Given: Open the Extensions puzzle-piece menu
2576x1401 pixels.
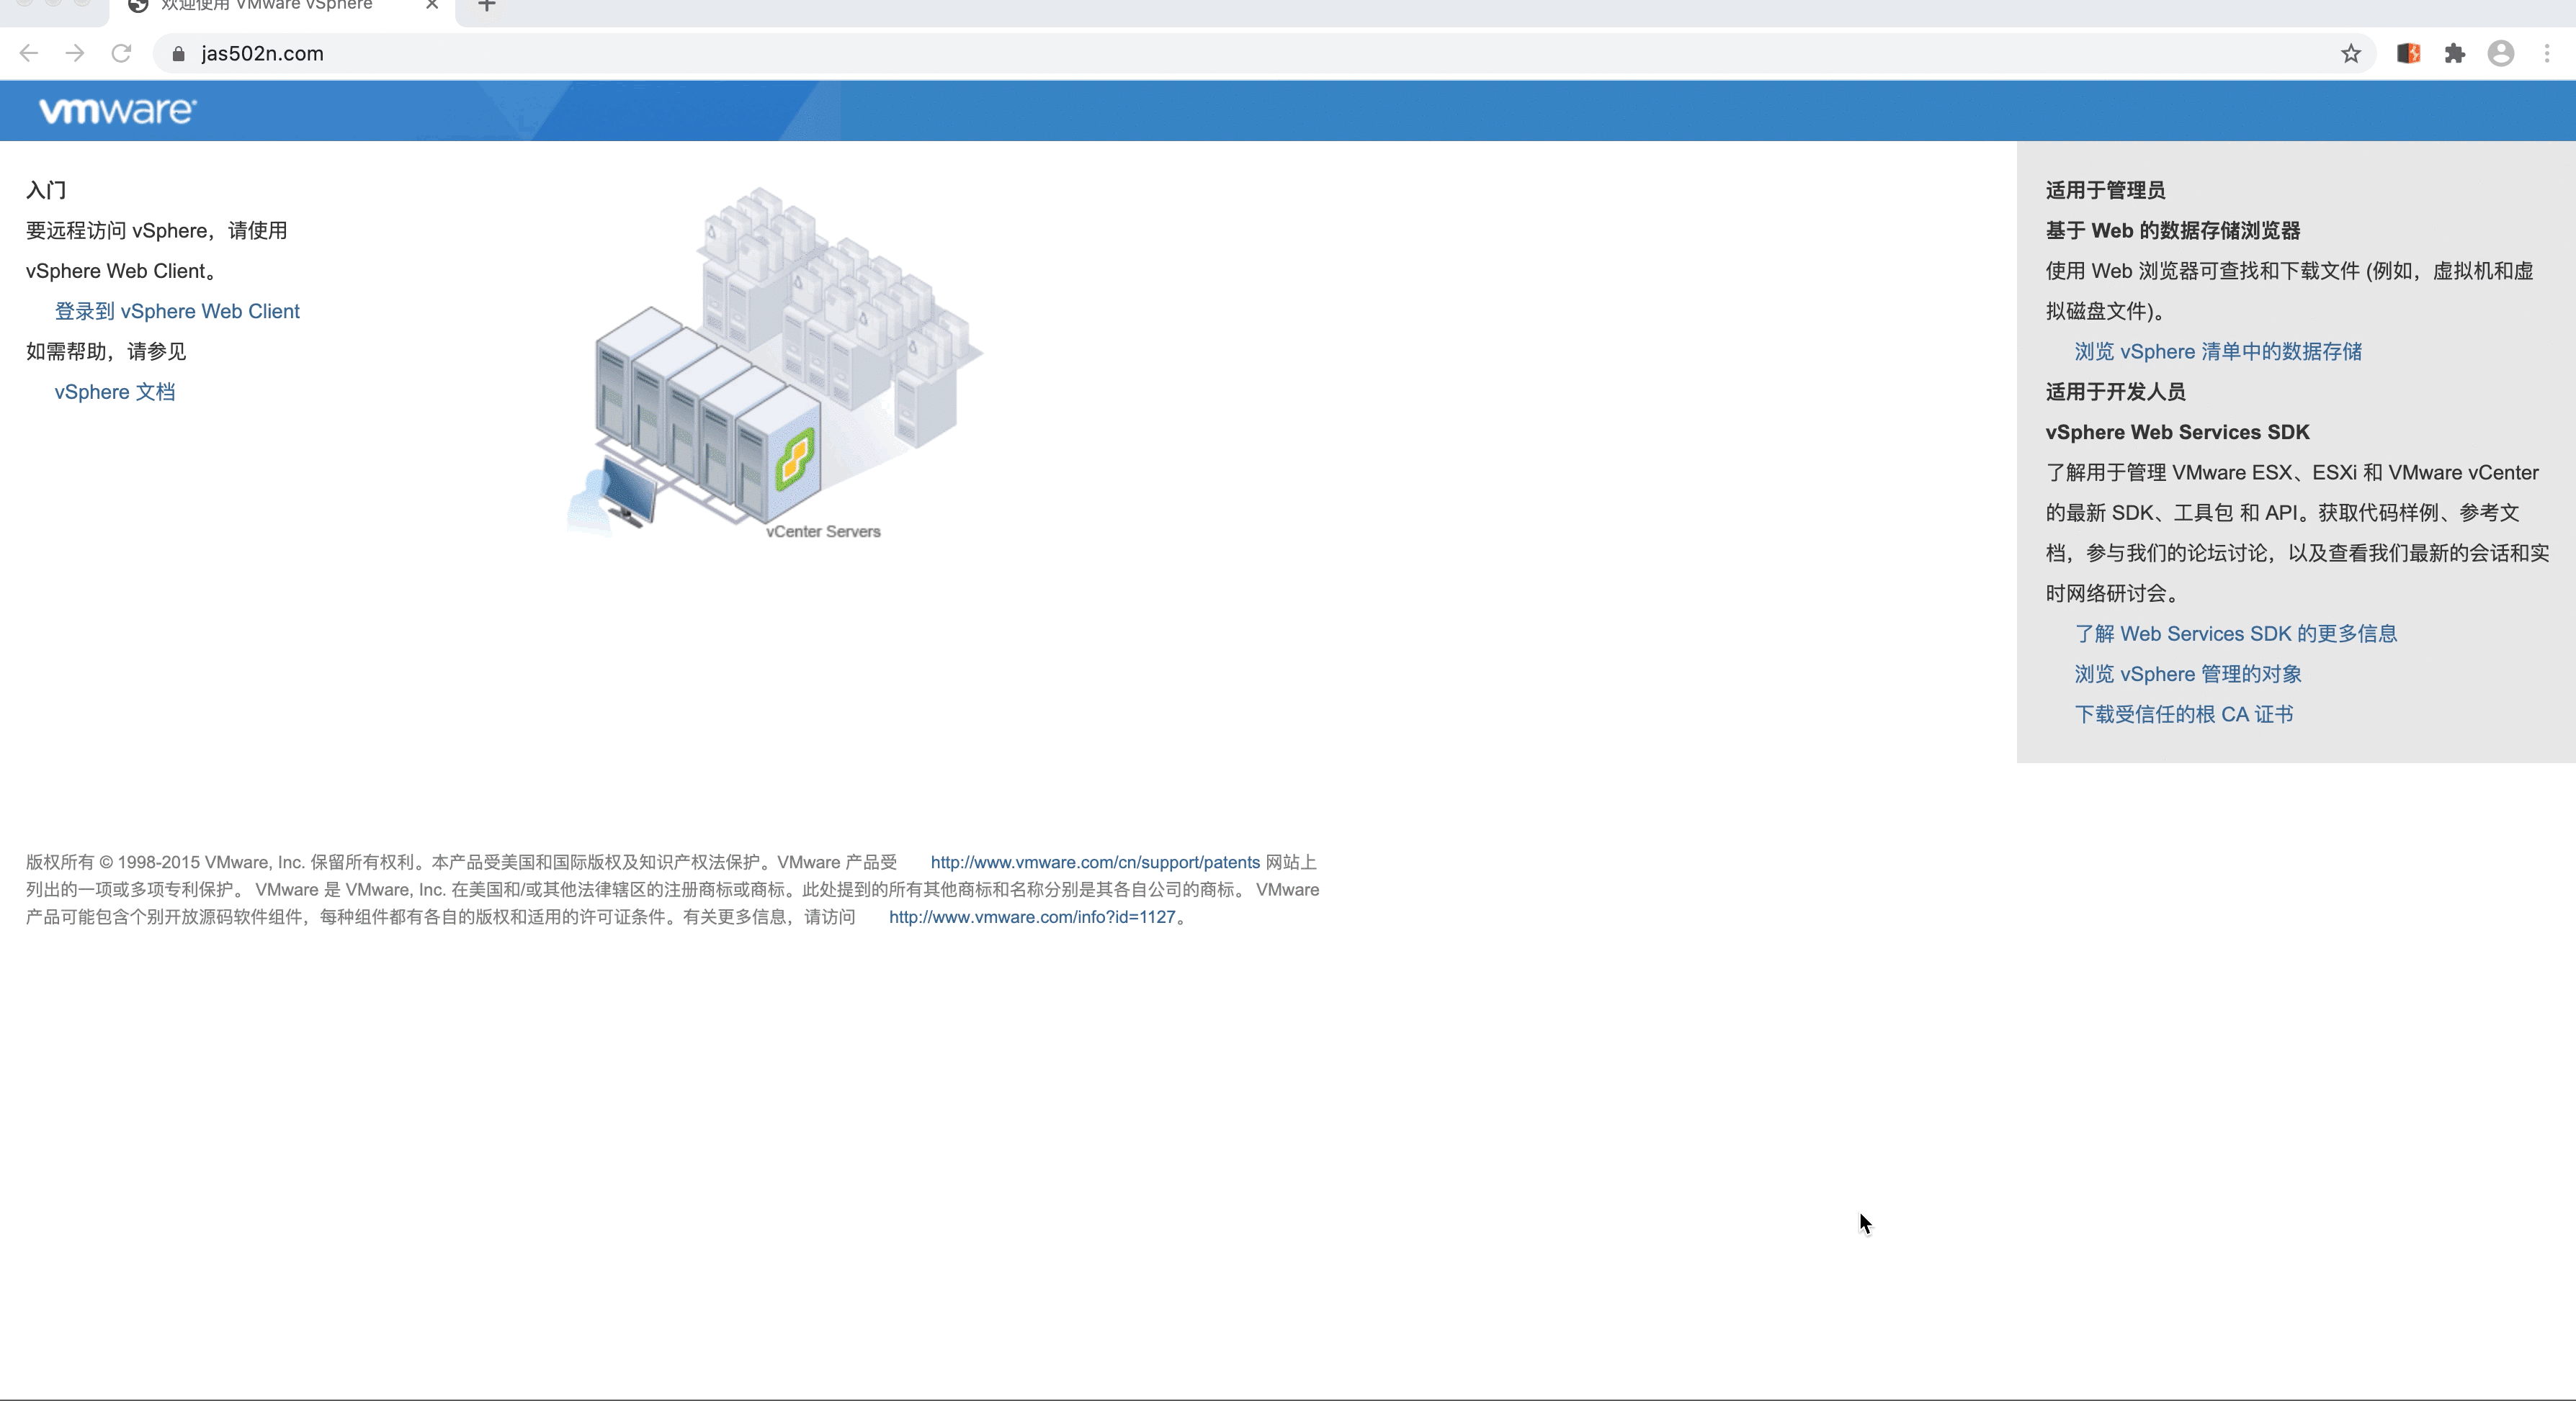Looking at the screenshot, I should pyautogui.click(x=2455, y=54).
